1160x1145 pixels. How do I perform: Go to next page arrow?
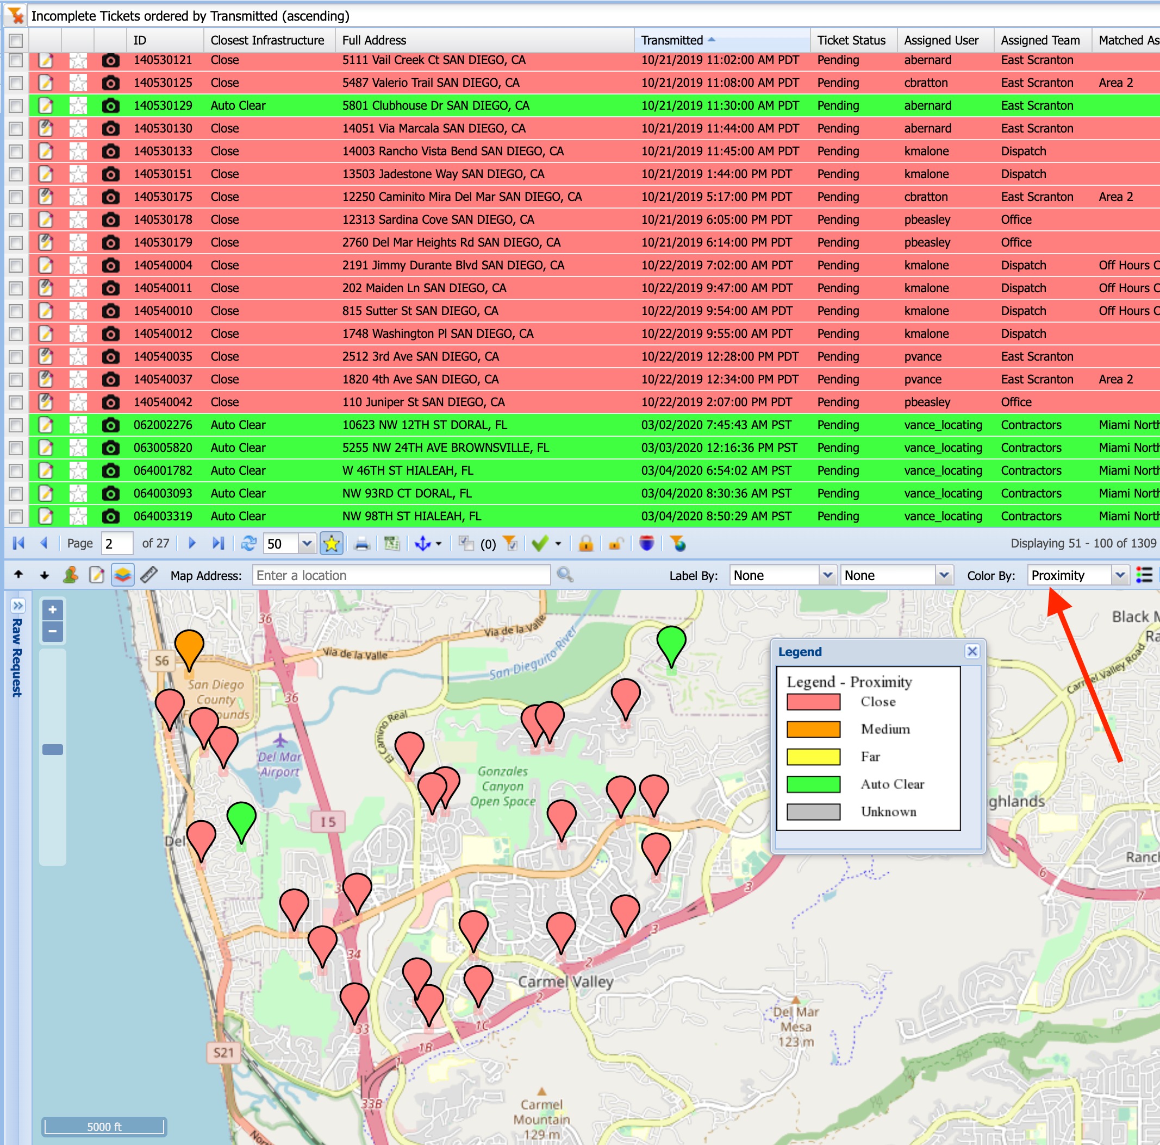(192, 544)
